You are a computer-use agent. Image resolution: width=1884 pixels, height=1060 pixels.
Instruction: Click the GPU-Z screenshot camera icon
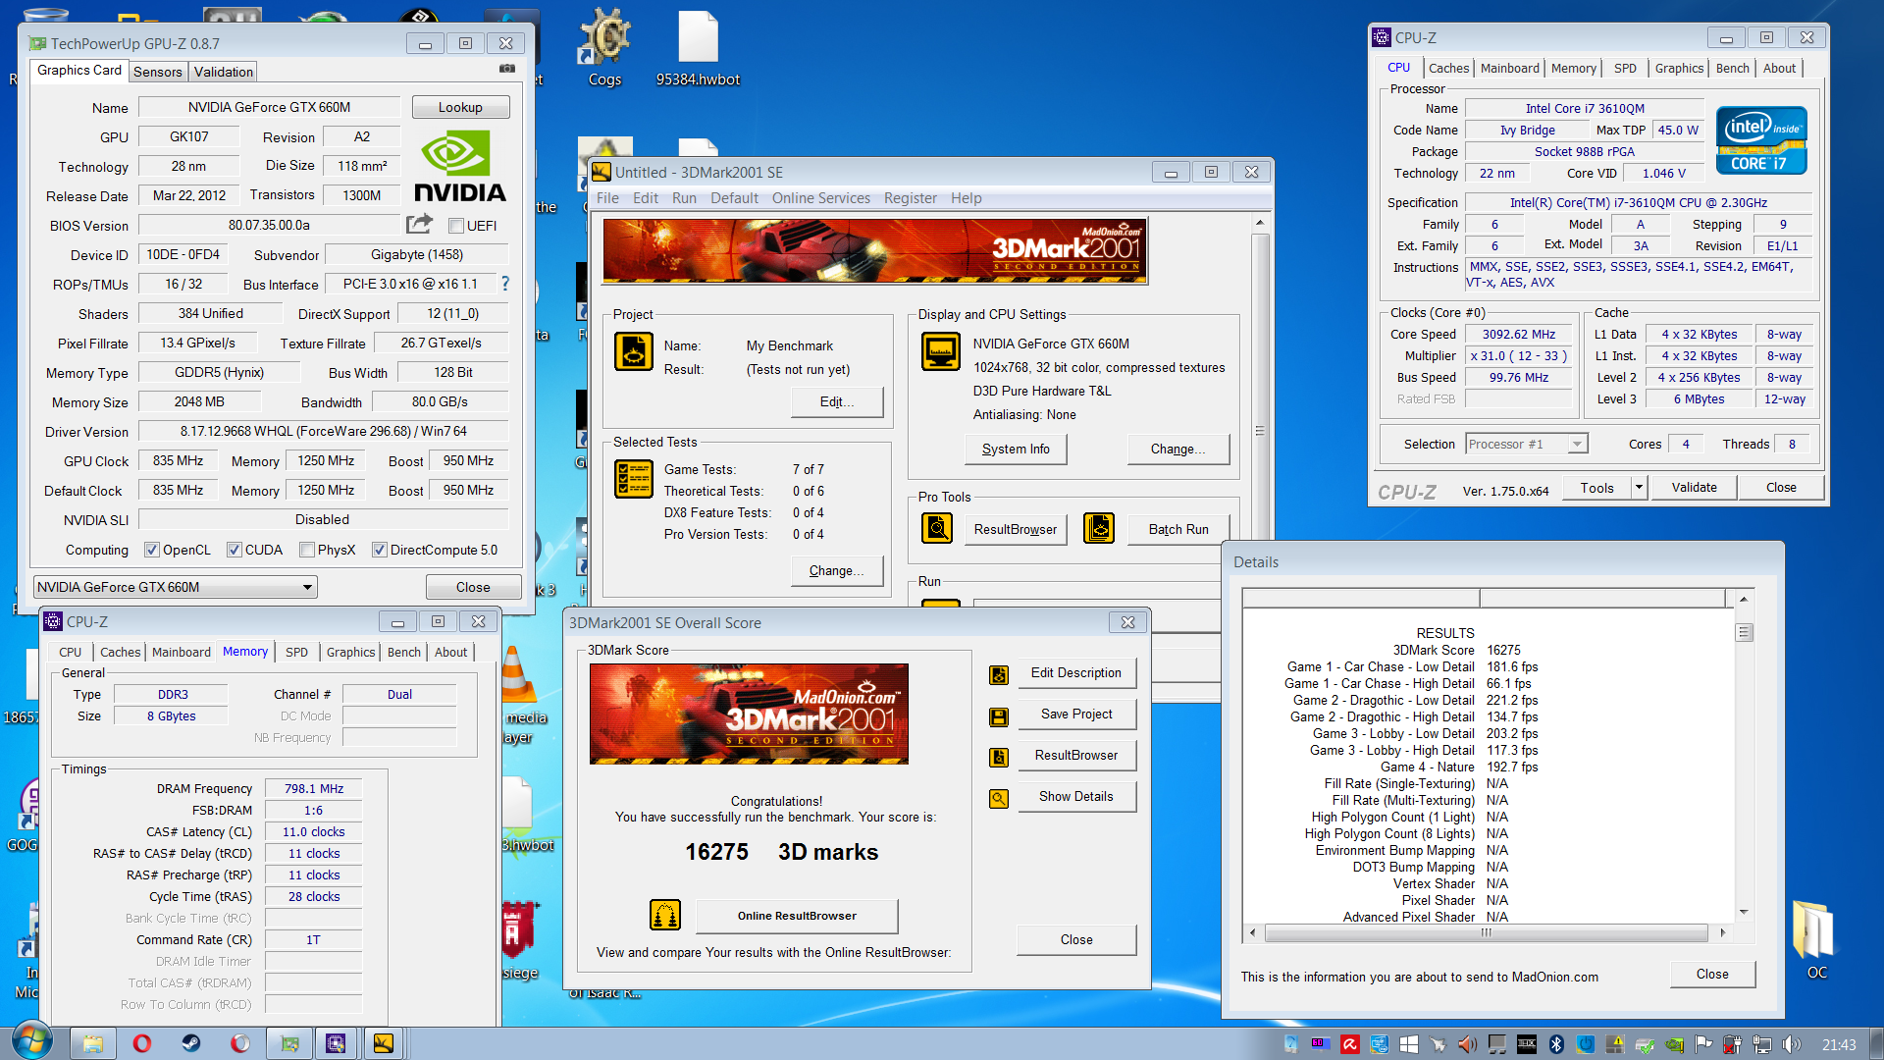[x=507, y=69]
